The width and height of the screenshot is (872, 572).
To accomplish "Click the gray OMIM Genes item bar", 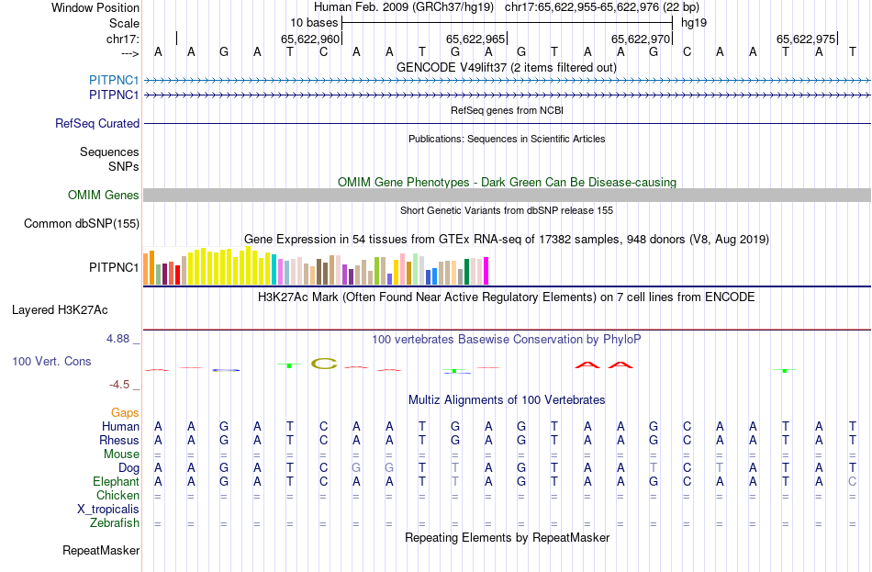I will point(508,195).
